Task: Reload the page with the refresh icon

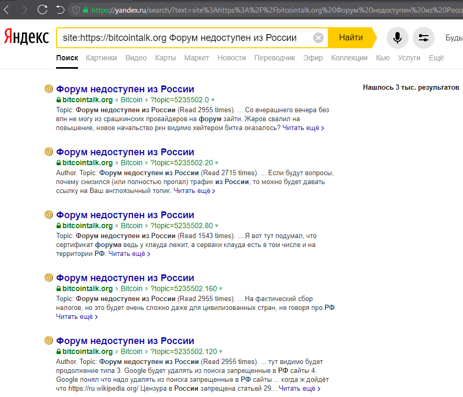Action: click(x=42, y=9)
